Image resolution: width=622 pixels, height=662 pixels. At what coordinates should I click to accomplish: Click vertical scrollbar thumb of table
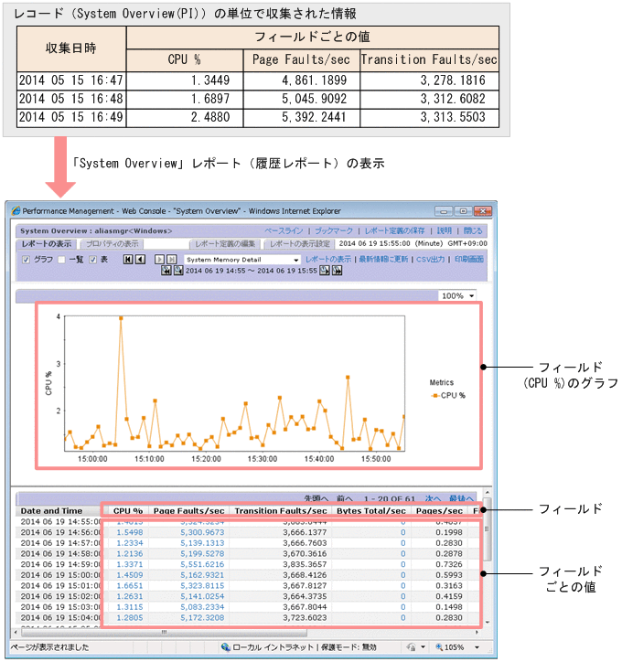click(x=487, y=529)
